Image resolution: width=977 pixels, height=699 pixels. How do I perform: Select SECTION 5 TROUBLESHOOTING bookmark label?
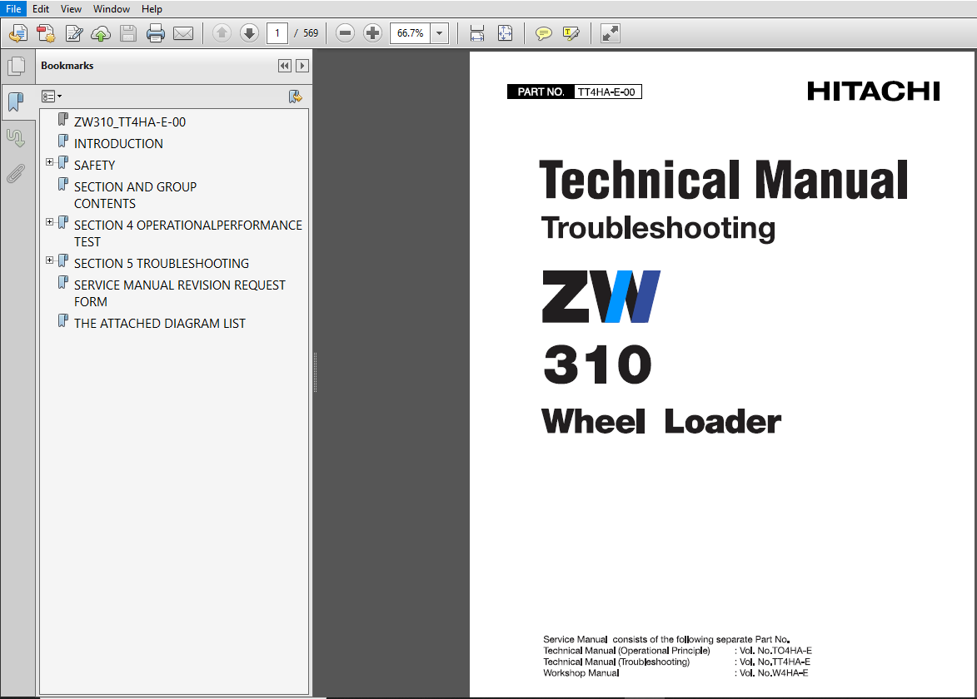point(162,263)
